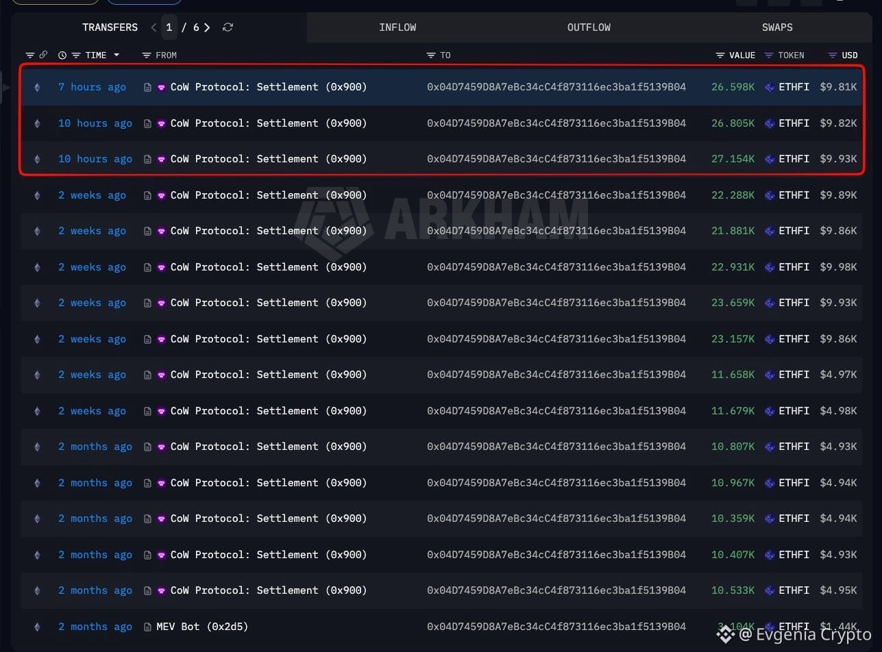Open the SWAPS tab
The width and height of the screenshot is (882, 652).
click(777, 27)
